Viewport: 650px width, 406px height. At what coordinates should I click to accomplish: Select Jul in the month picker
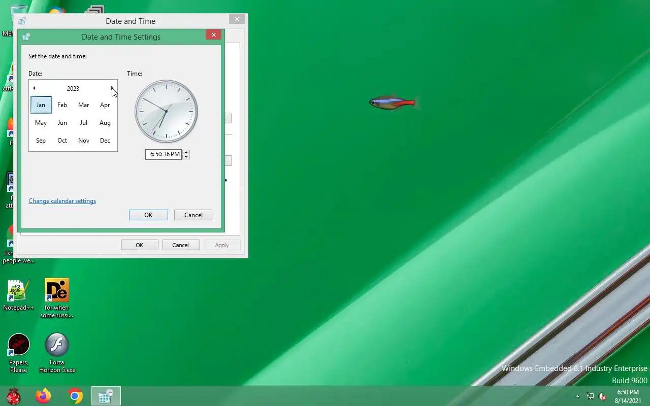(84, 123)
